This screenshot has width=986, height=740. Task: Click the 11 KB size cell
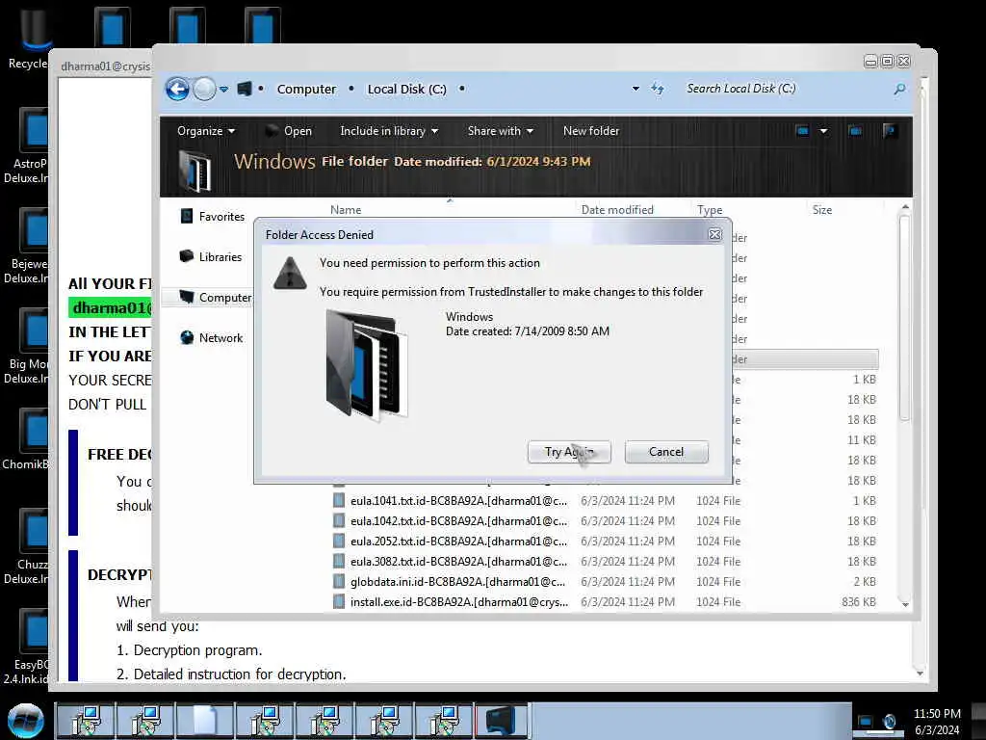point(862,439)
